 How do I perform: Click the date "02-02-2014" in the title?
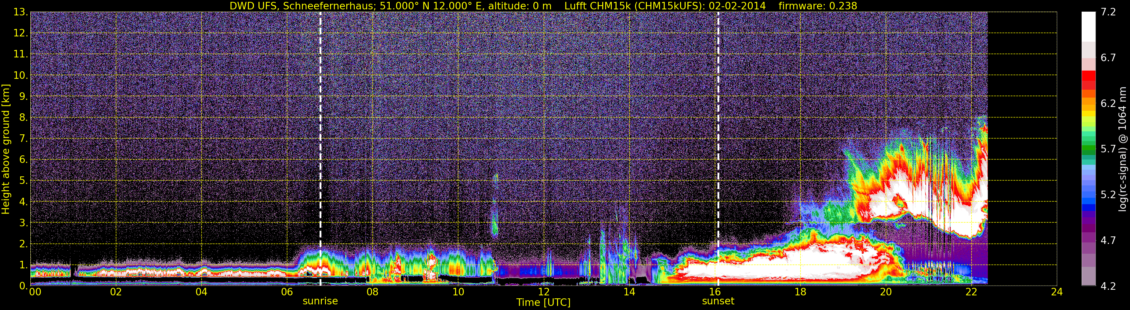click(x=737, y=6)
